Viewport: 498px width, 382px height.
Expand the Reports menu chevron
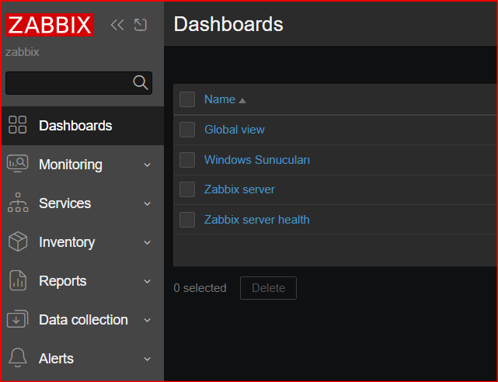[x=147, y=281]
